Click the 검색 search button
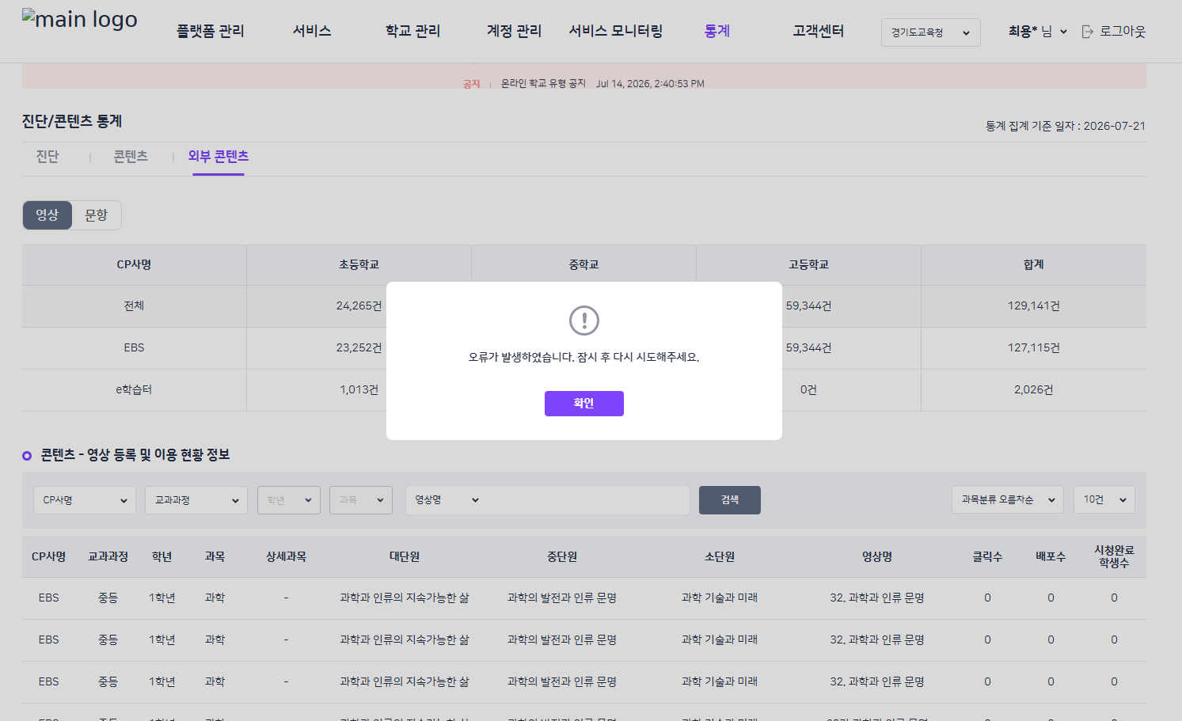The image size is (1182, 721). click(730, 500)
